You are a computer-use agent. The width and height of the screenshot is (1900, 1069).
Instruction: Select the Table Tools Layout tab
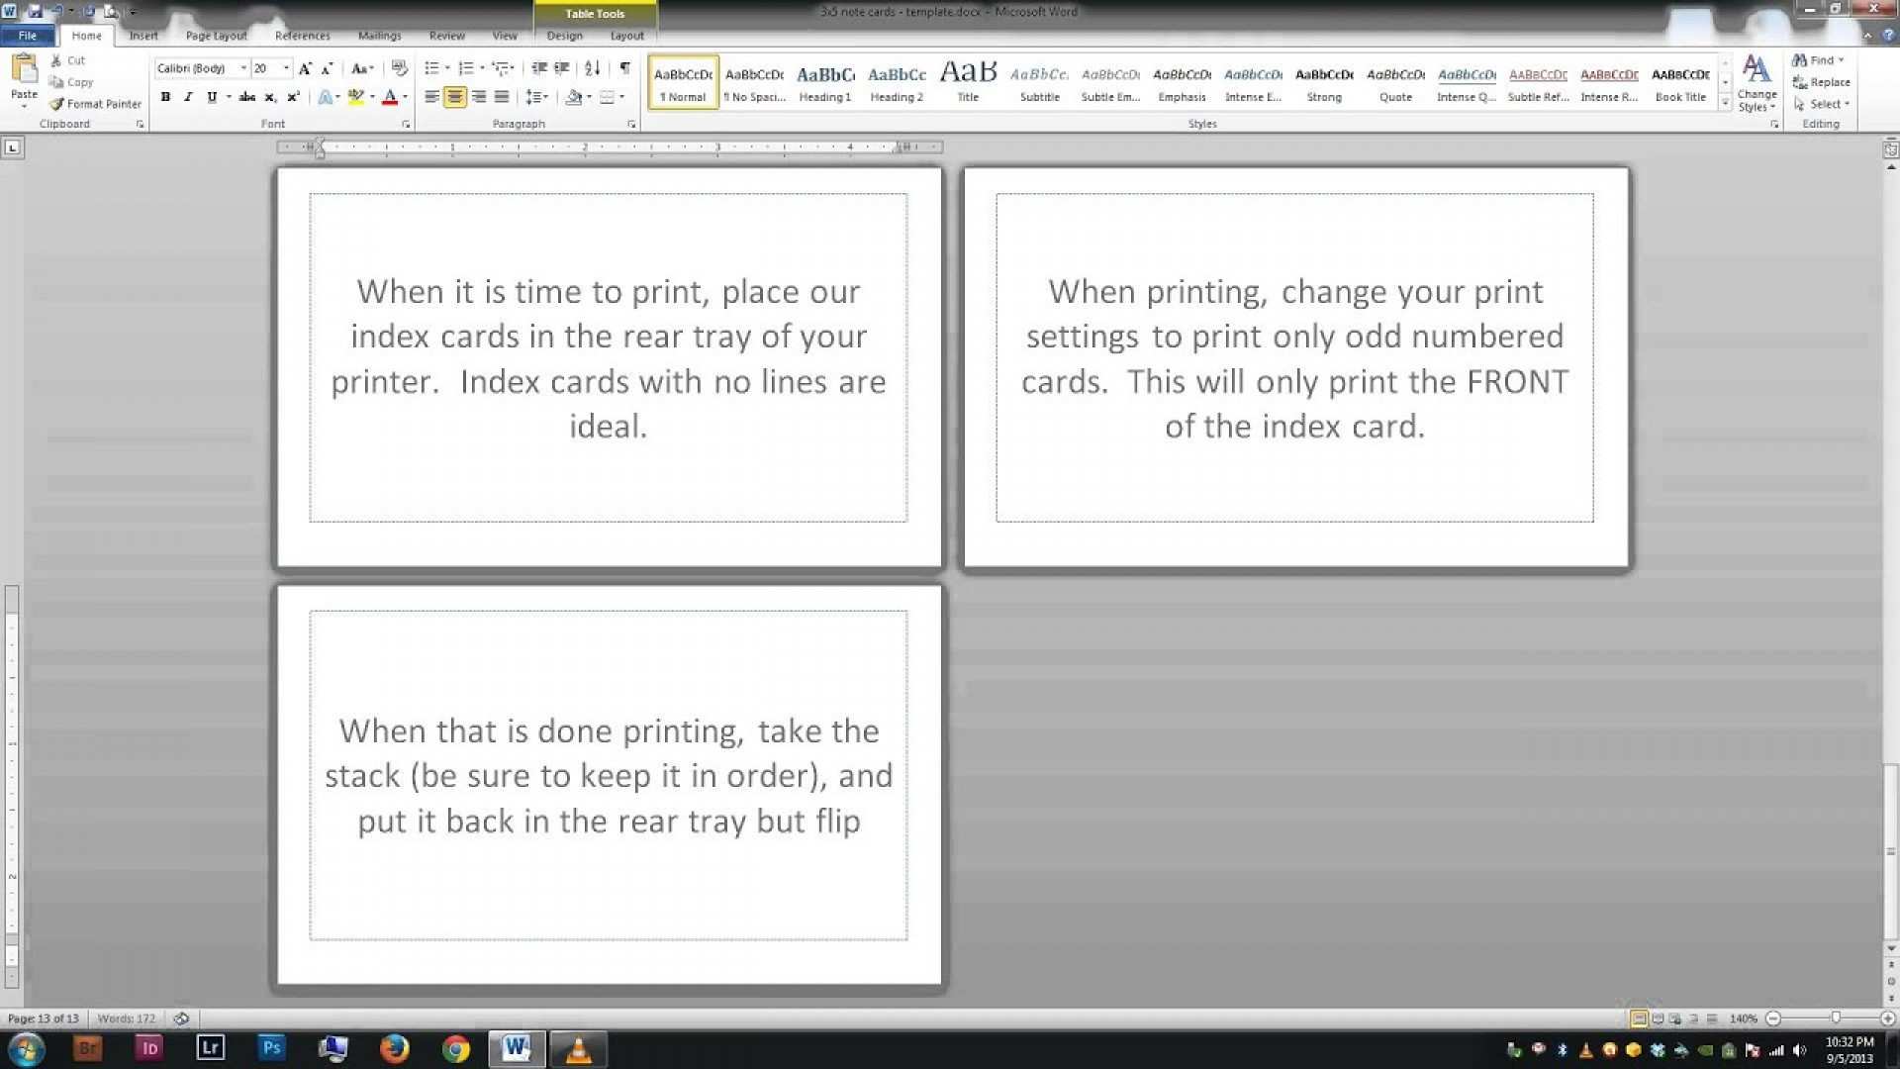626,36
